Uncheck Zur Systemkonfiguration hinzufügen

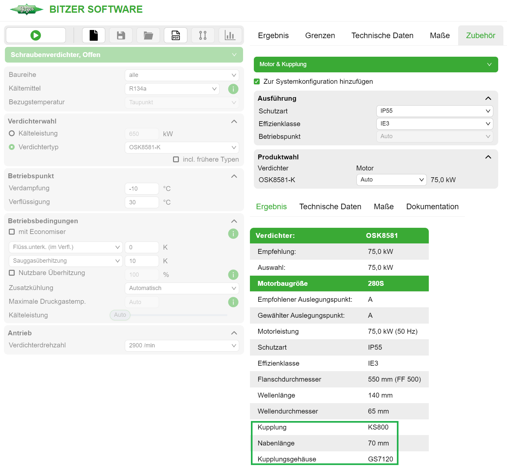pyautogui.click(x=257, y=81)
